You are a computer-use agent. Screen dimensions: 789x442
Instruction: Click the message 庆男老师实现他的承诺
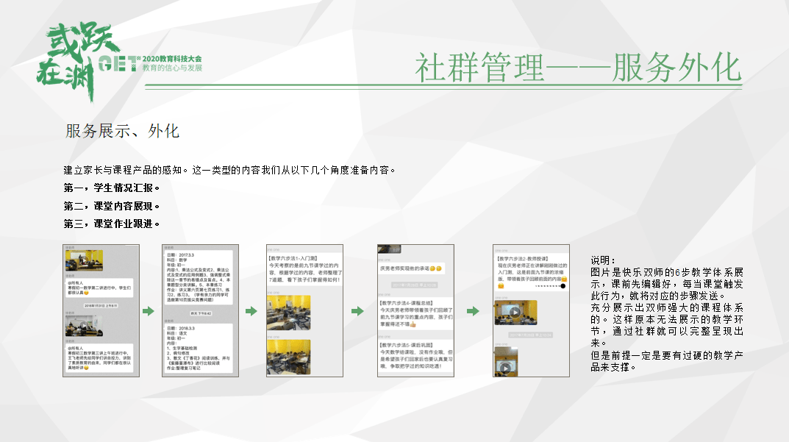point(410,268)
